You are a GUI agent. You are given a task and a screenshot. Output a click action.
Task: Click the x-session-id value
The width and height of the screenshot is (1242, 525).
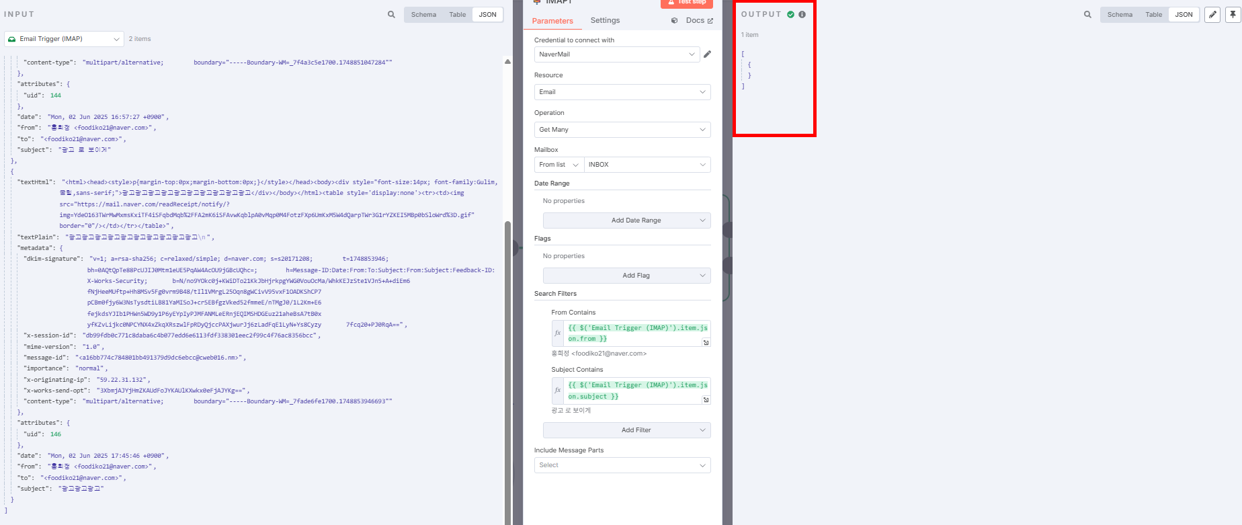199,335
